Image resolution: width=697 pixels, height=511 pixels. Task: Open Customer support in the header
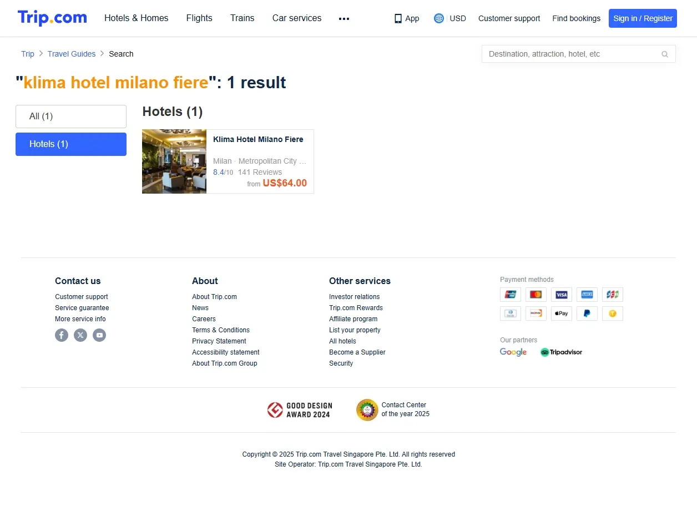click(x=509, y=18)
